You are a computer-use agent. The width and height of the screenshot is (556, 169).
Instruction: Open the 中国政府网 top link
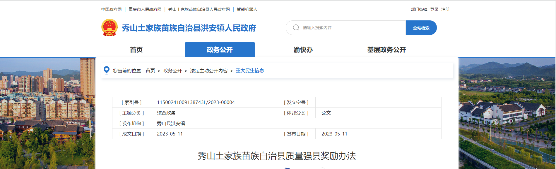[111, 9]
